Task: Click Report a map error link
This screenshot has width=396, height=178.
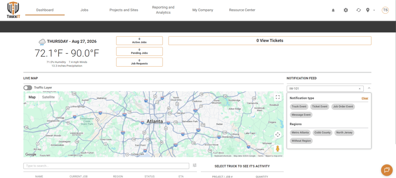Action: click(274, 156)
